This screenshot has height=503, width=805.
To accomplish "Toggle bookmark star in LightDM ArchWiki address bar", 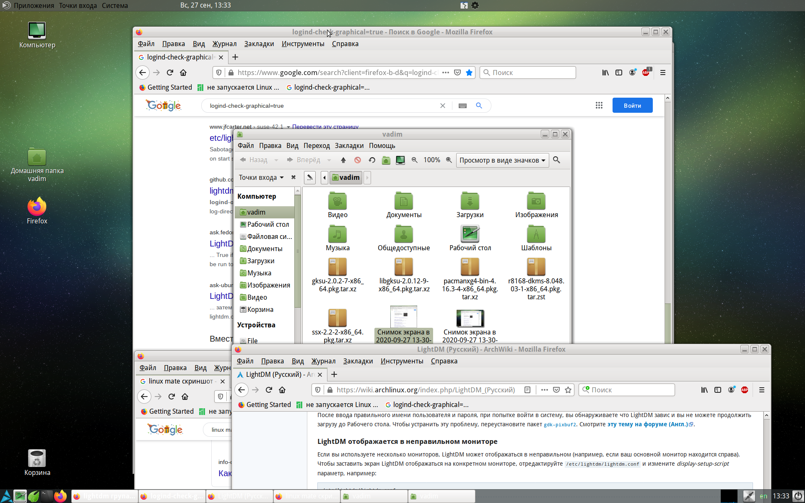I will tap(568, 390).
